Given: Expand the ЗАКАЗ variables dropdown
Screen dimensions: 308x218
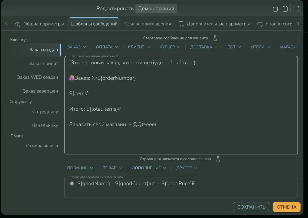Looking at the screenshot, I should pyautogui.click(x=76, y=47).
